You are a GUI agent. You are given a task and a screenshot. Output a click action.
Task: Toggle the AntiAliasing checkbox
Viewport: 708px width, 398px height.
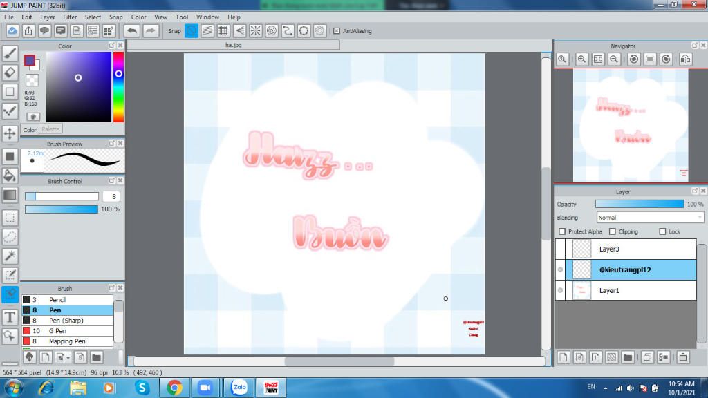tap(337, 31)
